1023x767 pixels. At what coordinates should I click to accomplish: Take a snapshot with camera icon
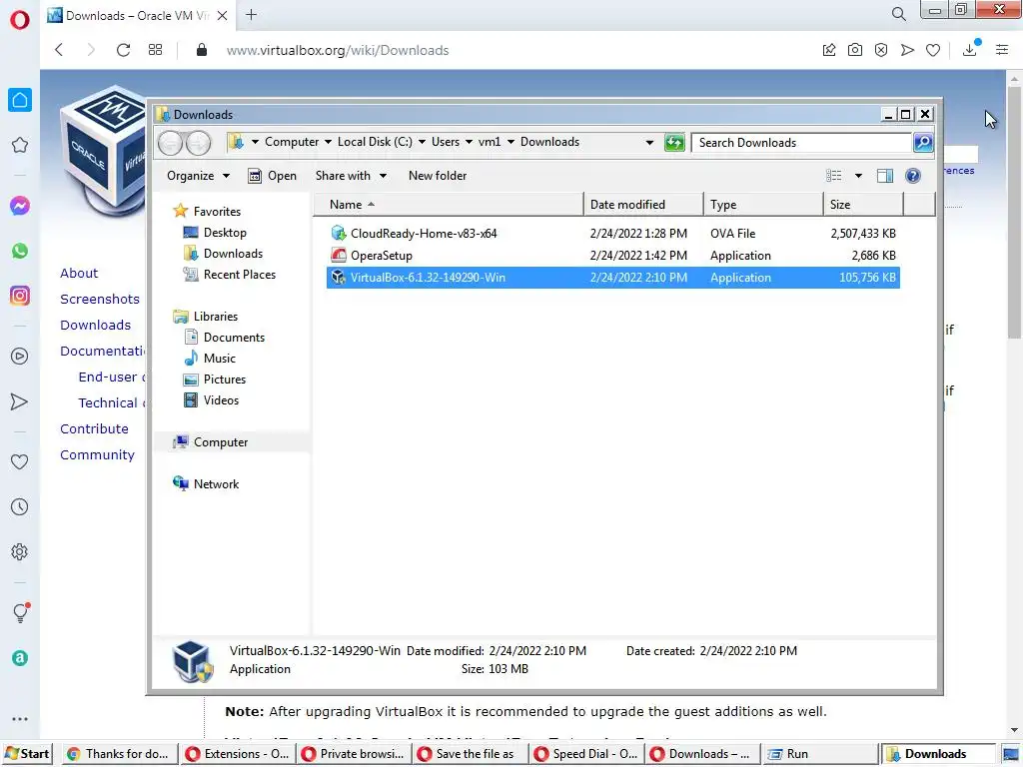point(855,50)
